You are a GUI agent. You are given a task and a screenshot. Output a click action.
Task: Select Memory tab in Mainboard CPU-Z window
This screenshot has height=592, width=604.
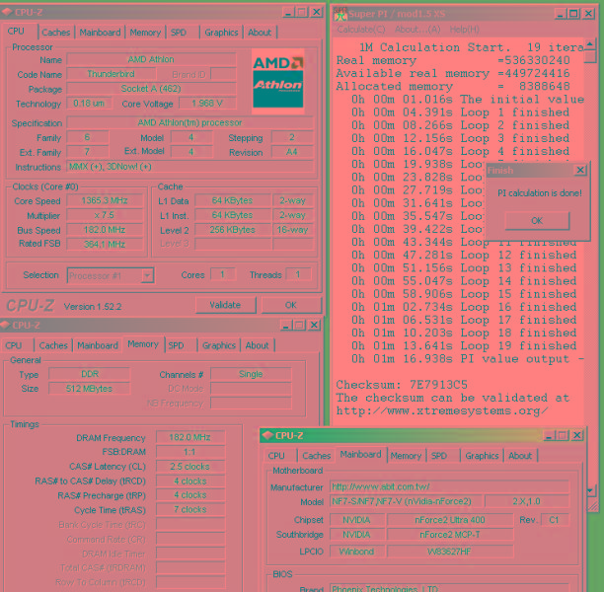click(x=406, y=456)
